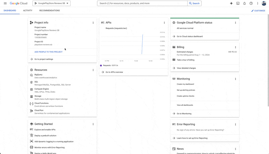Open Billing card three-dot menu

235,47
